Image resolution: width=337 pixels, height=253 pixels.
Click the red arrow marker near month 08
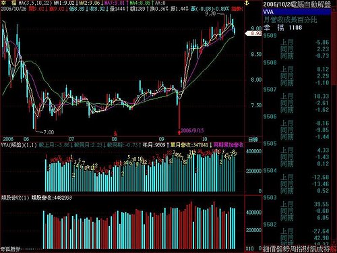(x=115, y=134)
